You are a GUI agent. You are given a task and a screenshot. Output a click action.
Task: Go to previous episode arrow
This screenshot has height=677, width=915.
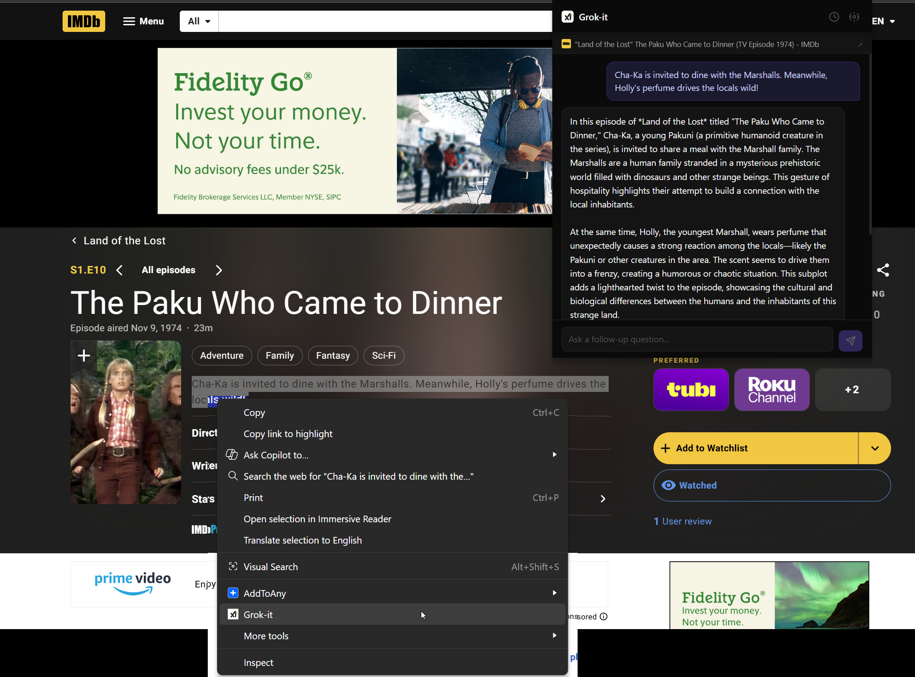pyautogui.click(x=120, y=270)
